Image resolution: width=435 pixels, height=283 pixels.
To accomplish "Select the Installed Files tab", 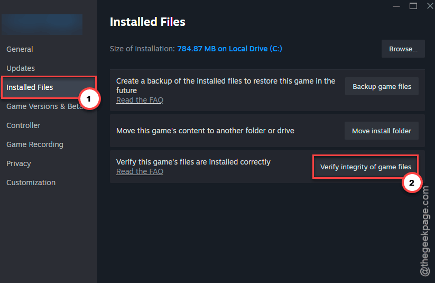I will pos(30,87).
